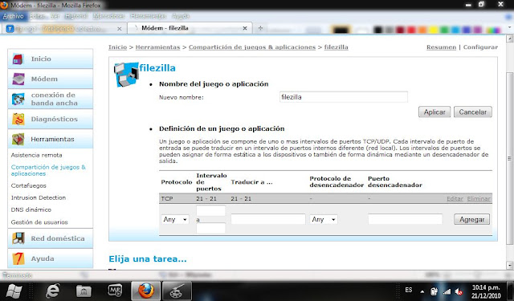Viewport: 514px width, 301px height.
Task: Open the Protocolo Any dropdown
Action: click(175, 219)
